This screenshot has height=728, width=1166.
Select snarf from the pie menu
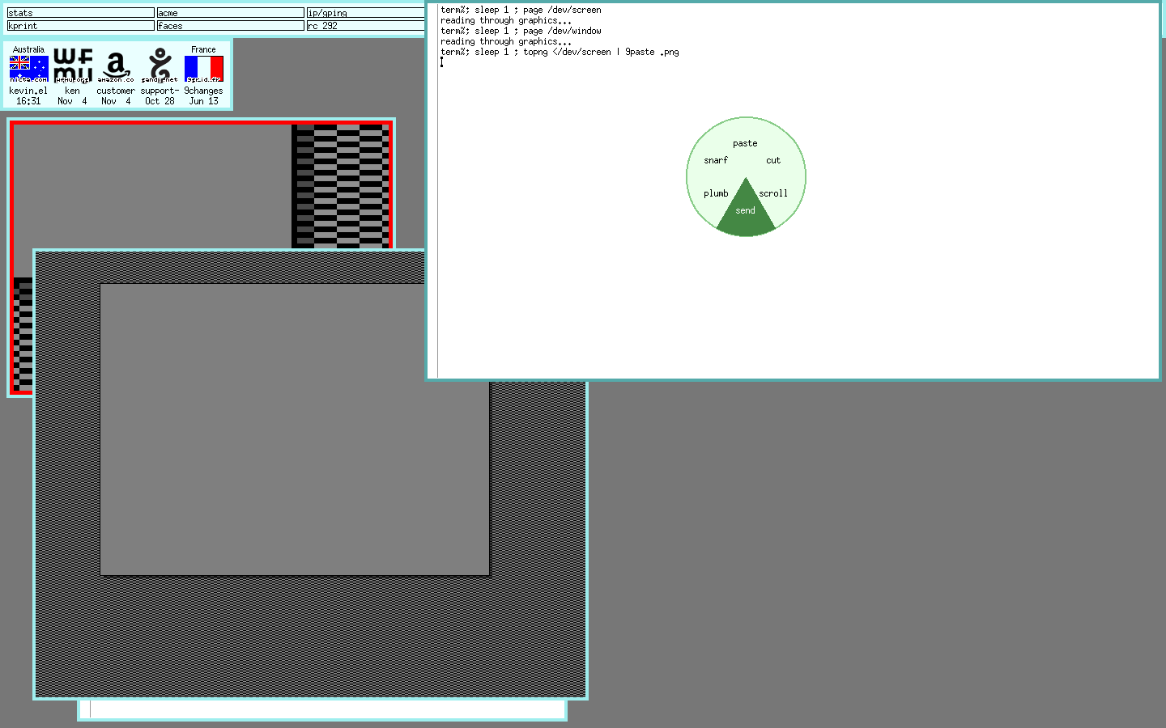[715, 160]
